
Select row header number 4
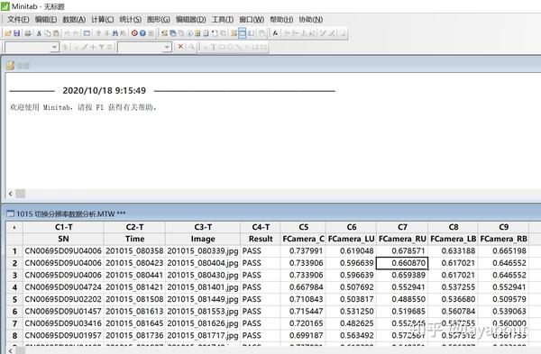pos(14,287)
